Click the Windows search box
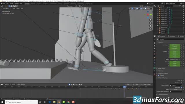The height and width of the screenshot is (104, 185). pyautogui.click(x=21, y=102)
